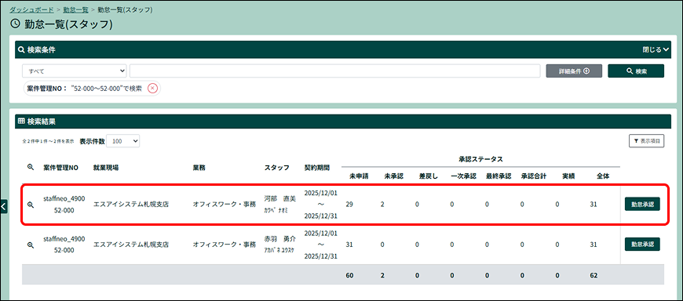Click 未申請 value 29 for 河部 直美
This screenshot has height=301, width=683.
[349, 204]
